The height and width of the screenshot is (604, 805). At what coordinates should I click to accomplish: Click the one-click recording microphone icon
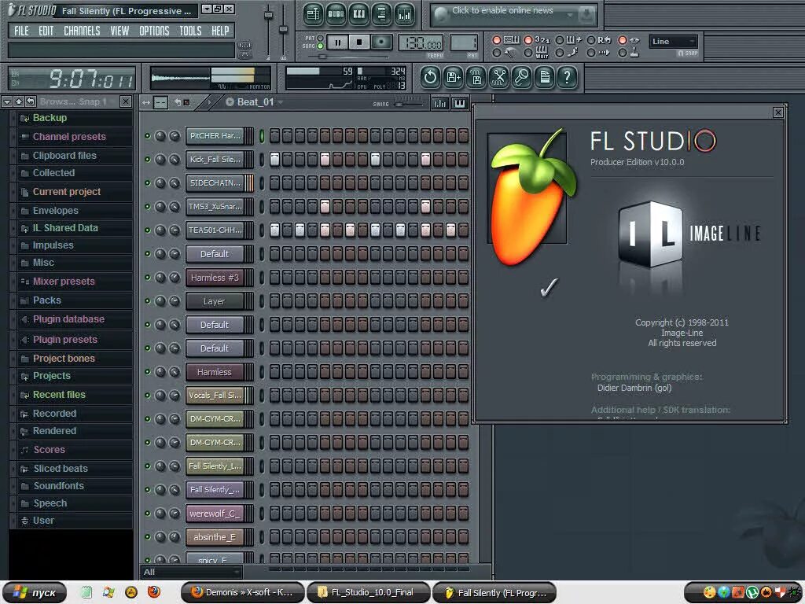click(522, 78)
